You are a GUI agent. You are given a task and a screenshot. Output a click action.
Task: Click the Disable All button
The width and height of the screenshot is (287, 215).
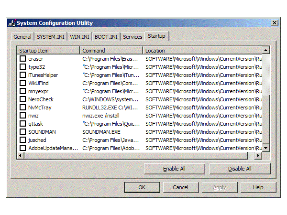click(x=240, y=169)
